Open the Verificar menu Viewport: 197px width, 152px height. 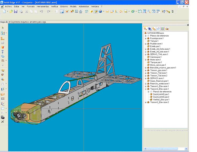54,6
